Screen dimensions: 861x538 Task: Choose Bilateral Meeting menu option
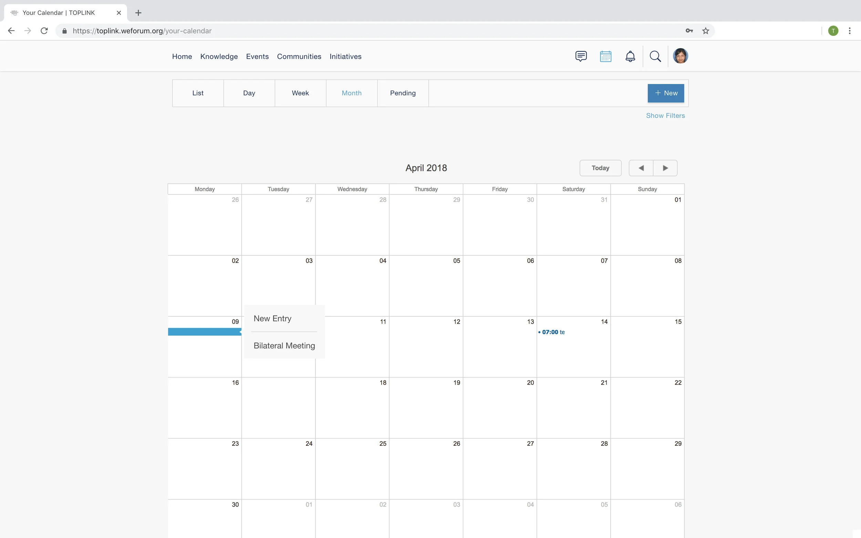[x=284, y=346]
